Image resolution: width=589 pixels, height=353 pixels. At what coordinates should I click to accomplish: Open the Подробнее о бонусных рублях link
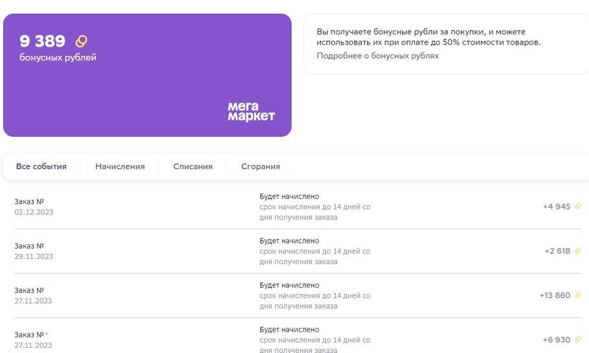pos(377,56)
